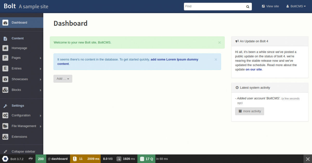Open Entries using its 'E' icon
Screen dimensions: 312x163
[x=5, y=68]
